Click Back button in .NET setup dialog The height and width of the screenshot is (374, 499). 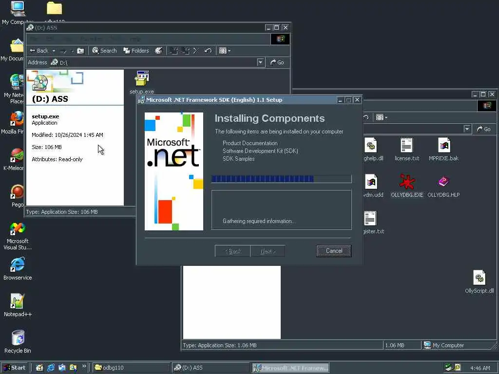(x=232, y=251)
